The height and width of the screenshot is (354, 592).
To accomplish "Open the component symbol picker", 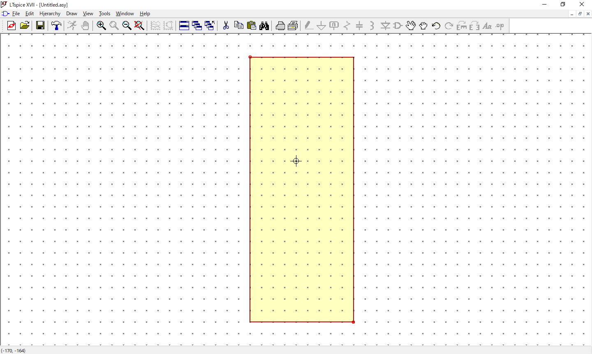I will click(397, 26).
